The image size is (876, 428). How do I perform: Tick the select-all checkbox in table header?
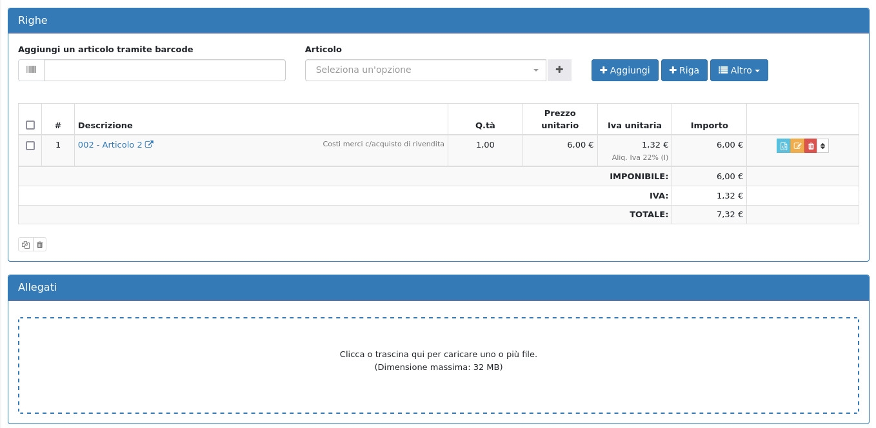[30, 125]
